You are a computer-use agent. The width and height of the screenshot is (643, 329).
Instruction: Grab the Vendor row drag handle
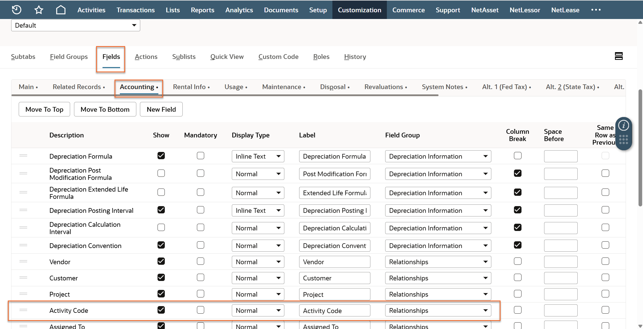click(23, 261)
